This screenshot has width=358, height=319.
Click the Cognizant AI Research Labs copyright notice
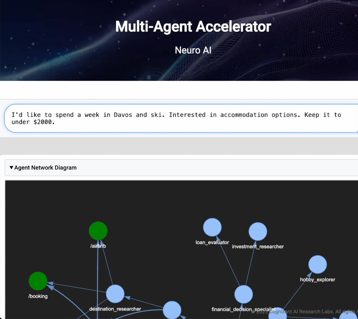(303, 312)
